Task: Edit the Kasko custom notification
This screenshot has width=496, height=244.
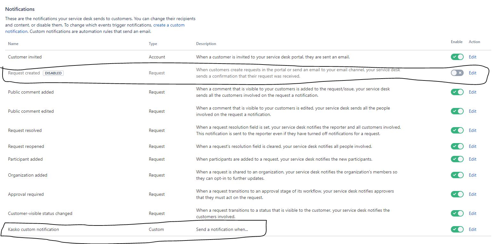Action: pyautogui.click(x=473, y=229)
